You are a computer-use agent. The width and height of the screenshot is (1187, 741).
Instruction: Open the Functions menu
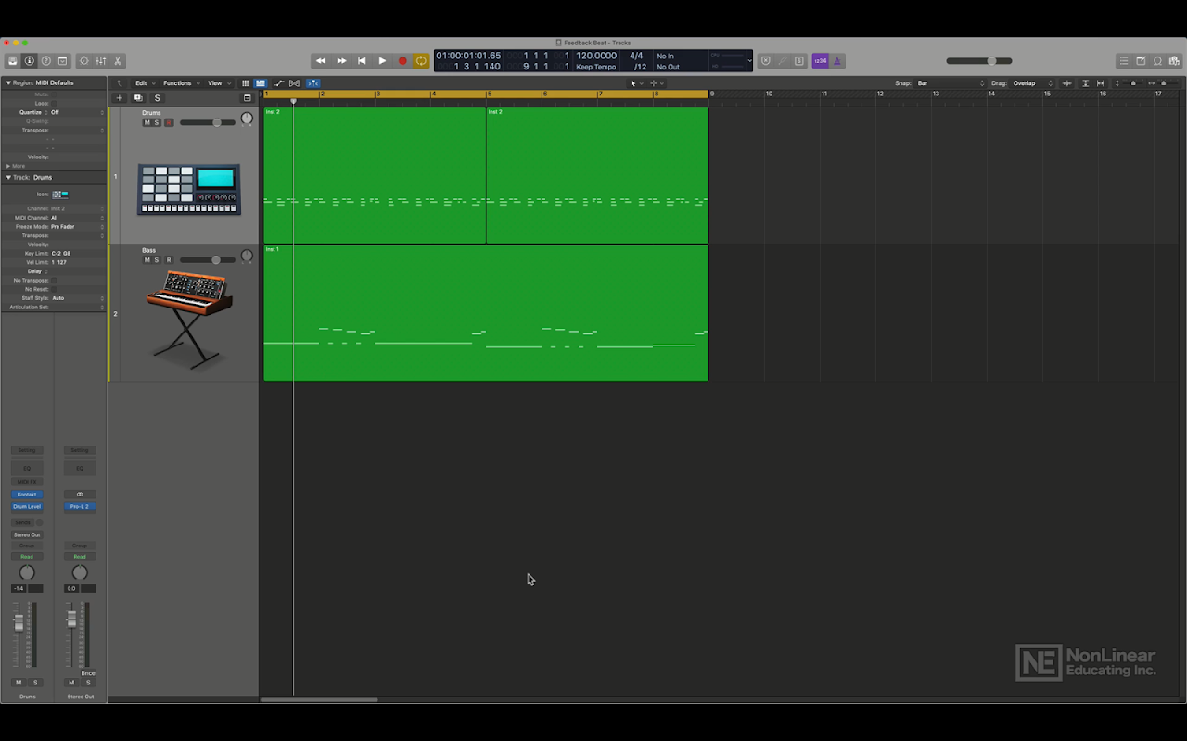coord(180,83)
